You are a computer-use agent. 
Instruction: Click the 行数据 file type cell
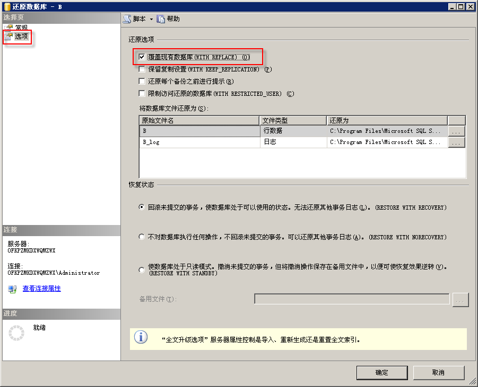[293, 131]
